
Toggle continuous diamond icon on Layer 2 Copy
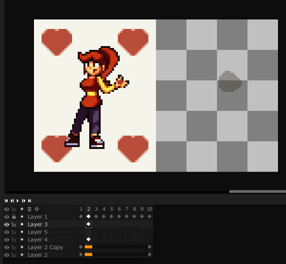pos(22,247)
